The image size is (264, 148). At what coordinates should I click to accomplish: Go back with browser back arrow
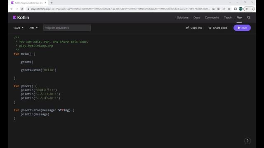(x=12, y=9)
